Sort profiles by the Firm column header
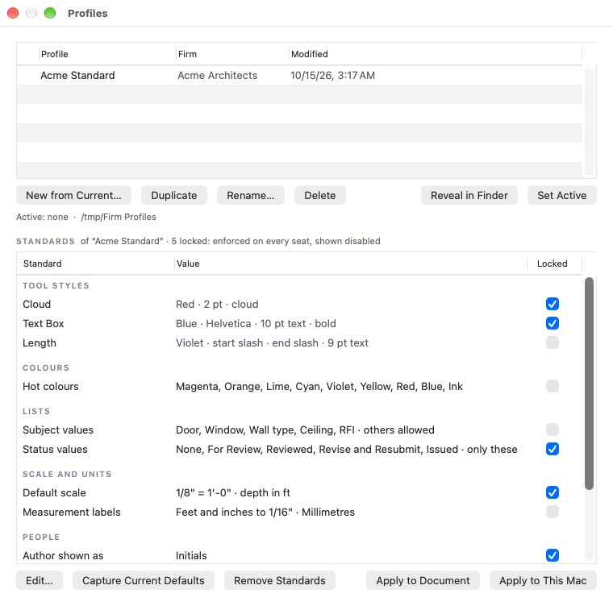This screenshot has width=613, height=606. click(x=232, y=54)
